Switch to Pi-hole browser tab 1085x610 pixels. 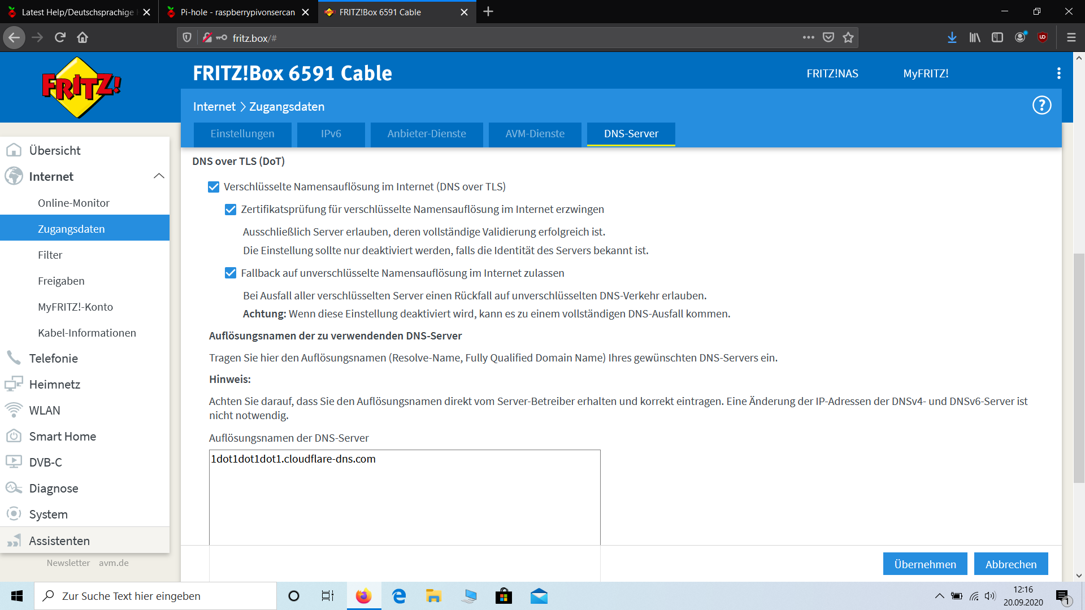(237, 12)
